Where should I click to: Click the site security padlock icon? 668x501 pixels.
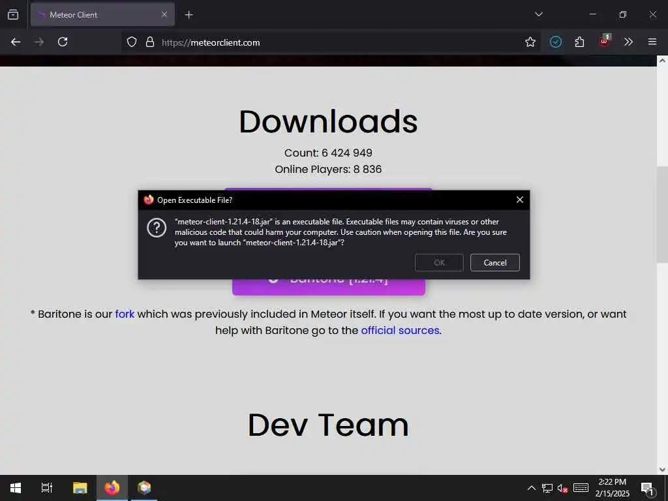click(x=149, y=42)
